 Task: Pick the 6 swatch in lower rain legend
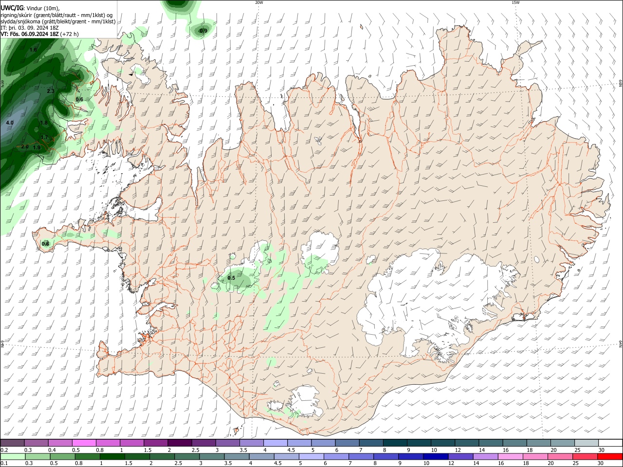click(336, 456)
